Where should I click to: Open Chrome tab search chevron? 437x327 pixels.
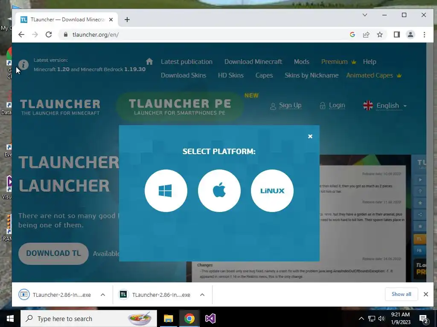(x=365, y=15)
